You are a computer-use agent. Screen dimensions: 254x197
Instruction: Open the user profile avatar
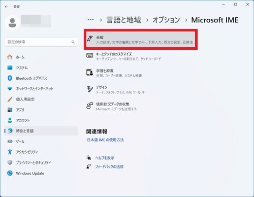tap(12, 23)
